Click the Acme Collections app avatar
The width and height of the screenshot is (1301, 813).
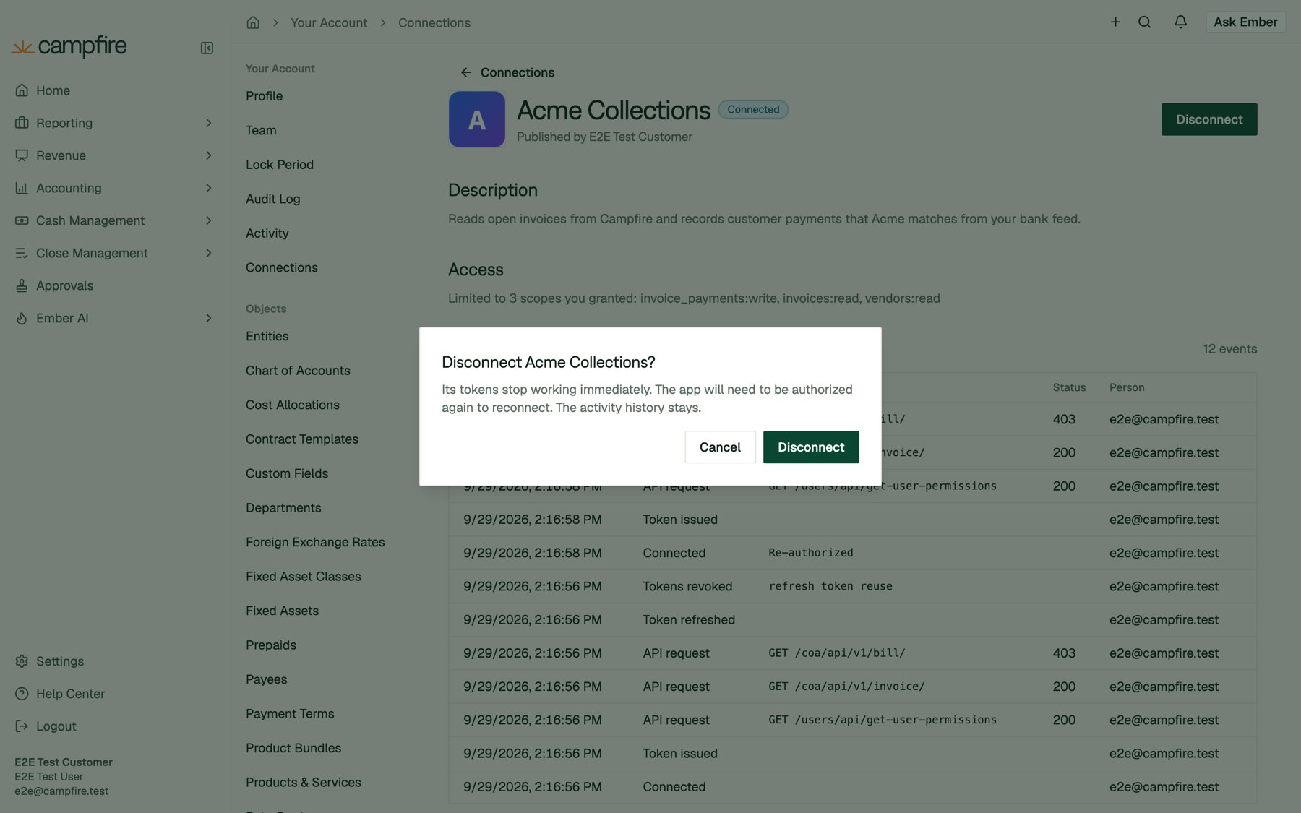pos(477,119)
